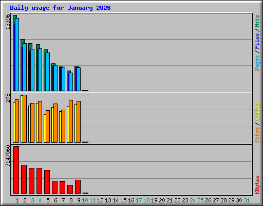Click the day 1 red KBytes bar
The image size is (263, 206).
coord(16,170)
